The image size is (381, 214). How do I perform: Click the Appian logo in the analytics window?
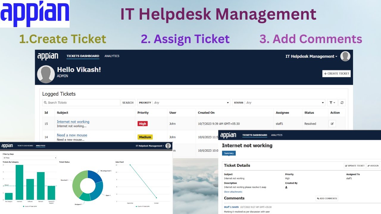pyautogui.click(x=7, y=146)
